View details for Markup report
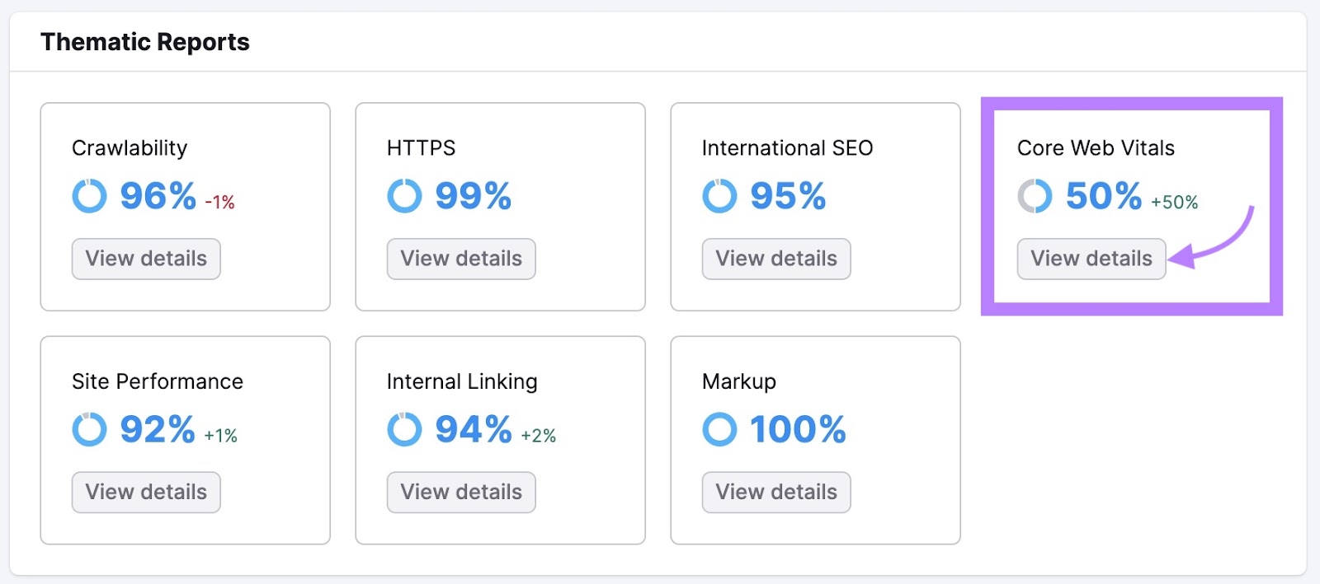 pyautogui.click(x=775, y=492)
